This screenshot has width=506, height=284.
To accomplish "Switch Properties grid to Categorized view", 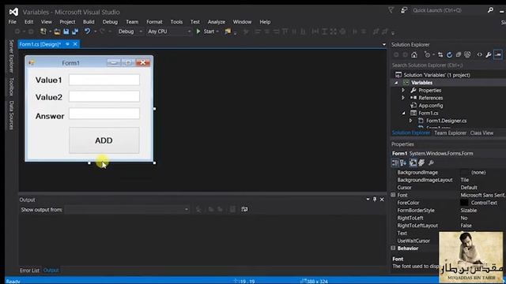I will click(x=395, y=163).
